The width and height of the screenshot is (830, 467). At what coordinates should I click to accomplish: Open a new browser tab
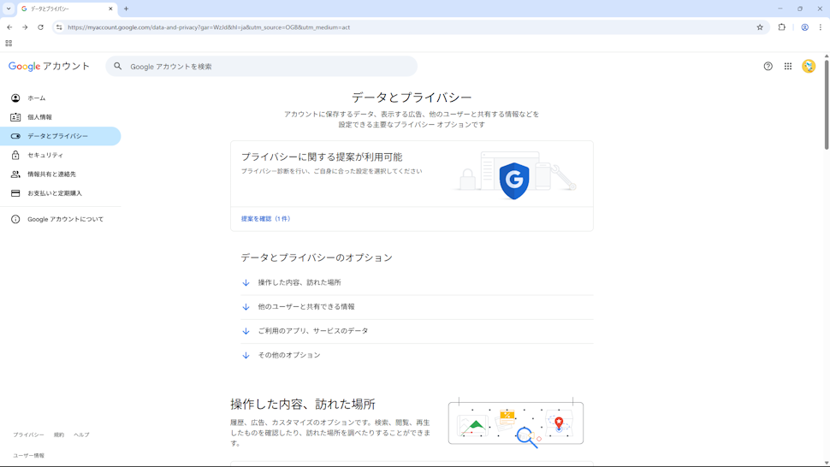[126, 9]
